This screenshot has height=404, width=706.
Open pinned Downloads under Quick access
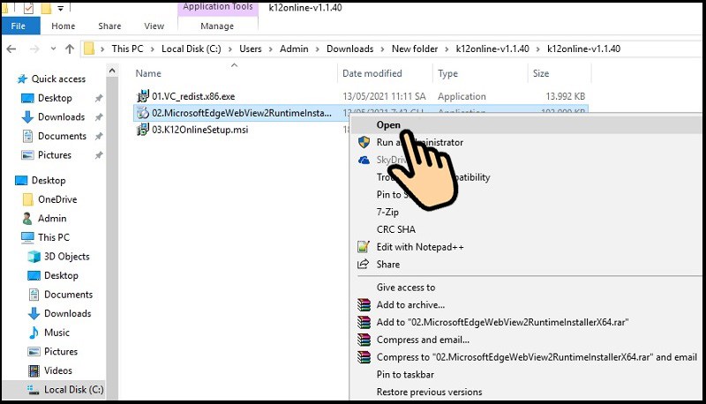[61, 117]
